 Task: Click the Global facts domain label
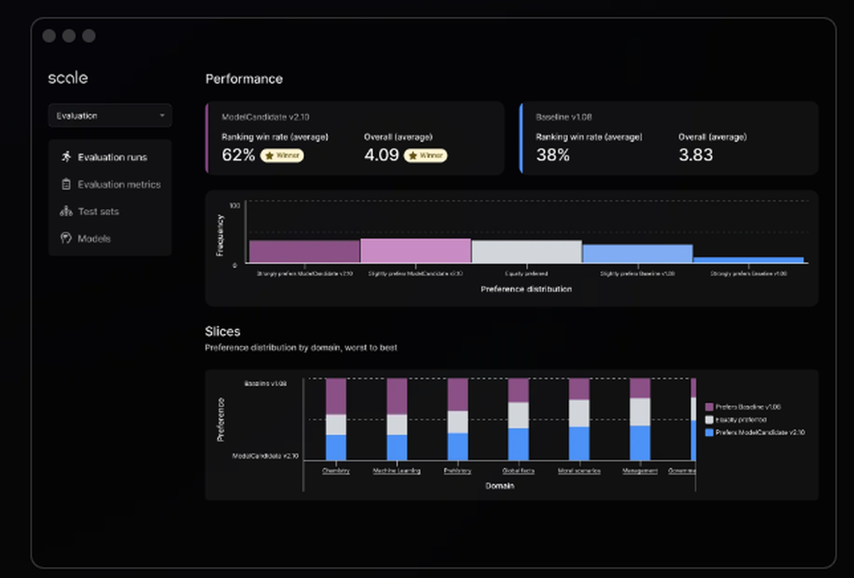[518, 470]
